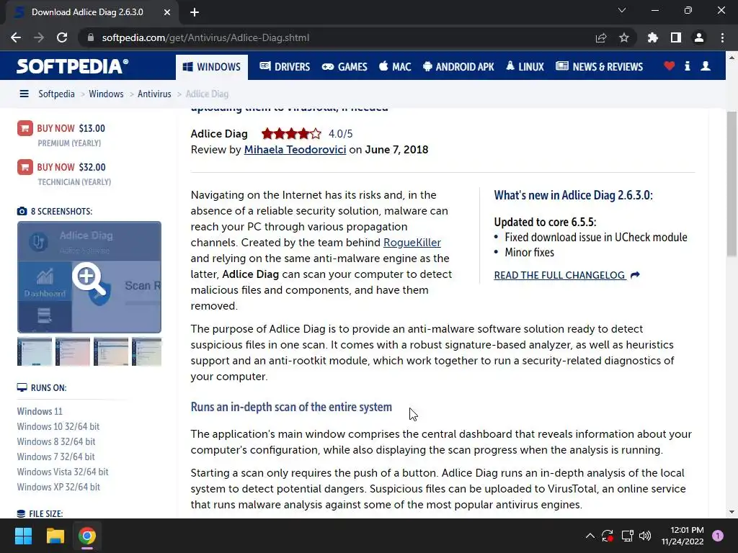Screen dimensions: 738x553
Task: Open the Chrome extensions puzzle icon
Action: coord(652,37)
